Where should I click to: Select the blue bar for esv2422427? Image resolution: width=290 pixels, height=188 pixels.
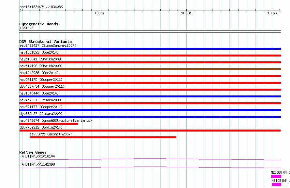[150, 49]
